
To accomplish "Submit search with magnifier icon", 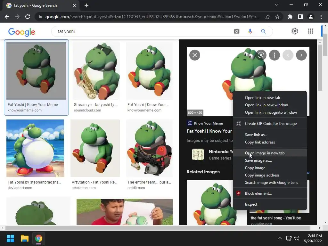I will click(263, 31).
